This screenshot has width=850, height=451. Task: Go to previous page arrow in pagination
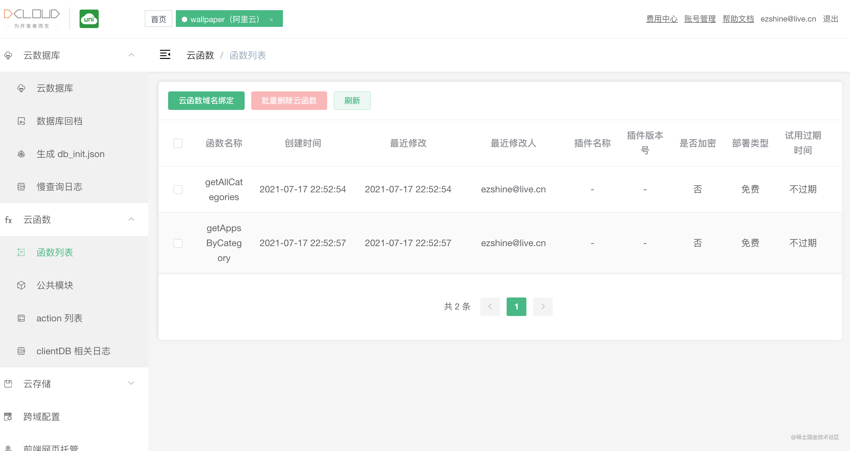(490, 306)
